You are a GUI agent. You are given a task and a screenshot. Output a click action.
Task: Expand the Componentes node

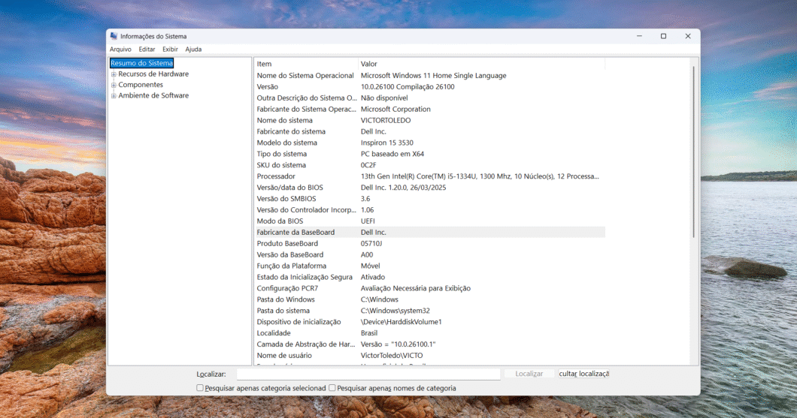(114, 85)
